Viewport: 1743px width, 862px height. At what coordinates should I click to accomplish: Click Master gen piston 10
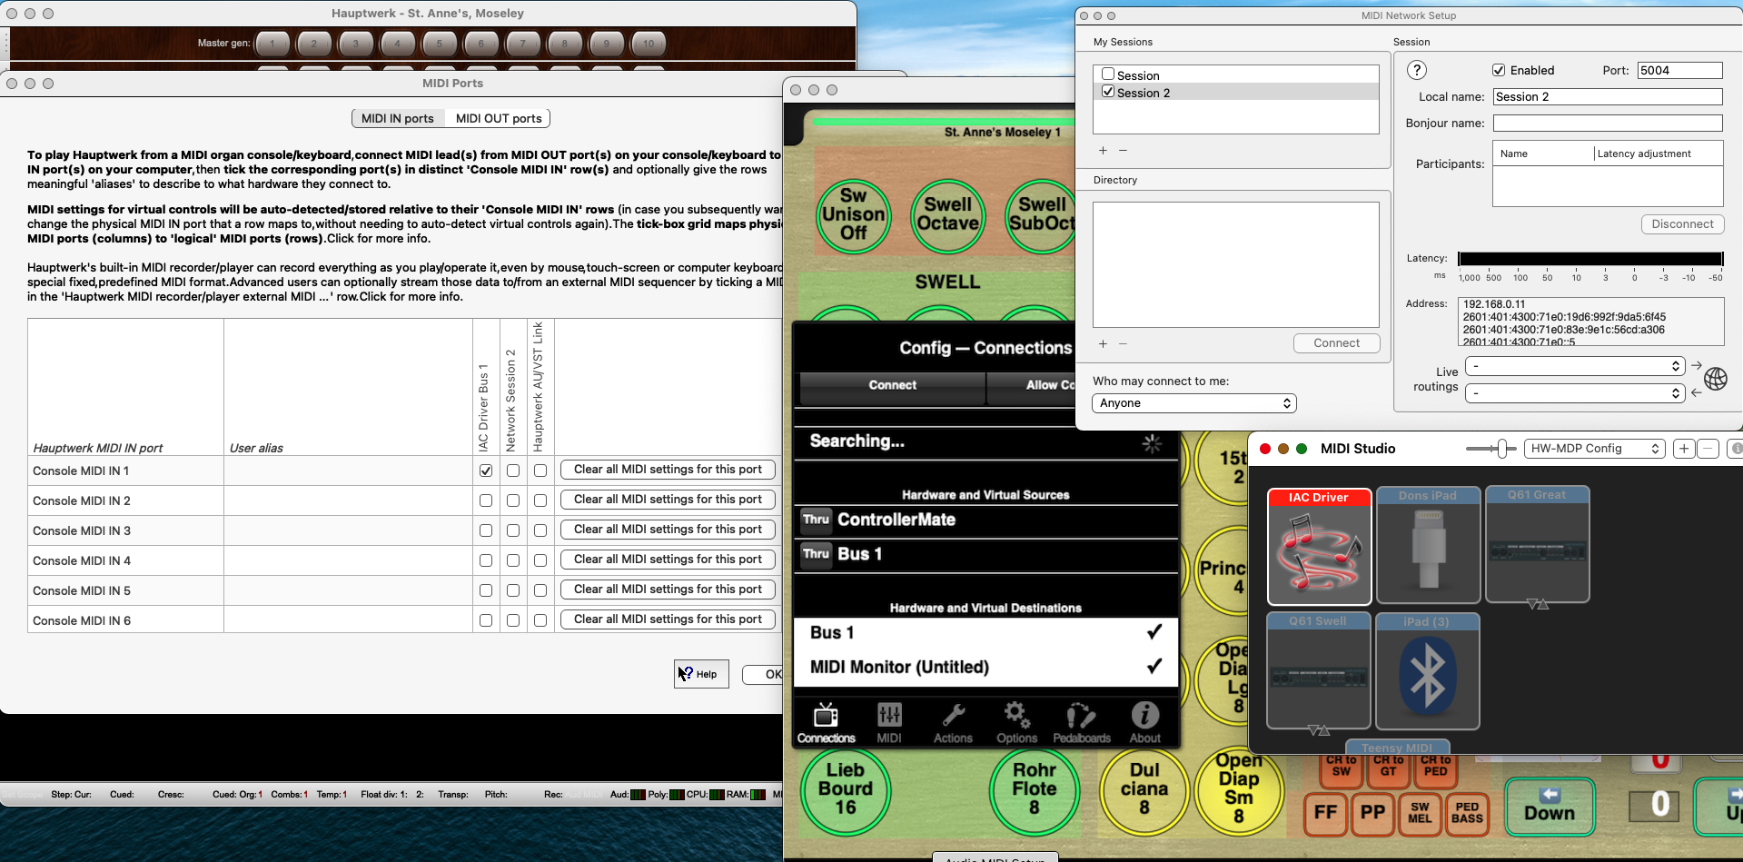point(649,43)
